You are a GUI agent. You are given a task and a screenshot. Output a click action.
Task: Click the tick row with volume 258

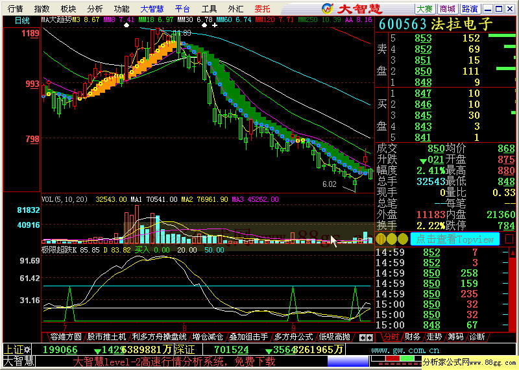click(x=442, y=273)
